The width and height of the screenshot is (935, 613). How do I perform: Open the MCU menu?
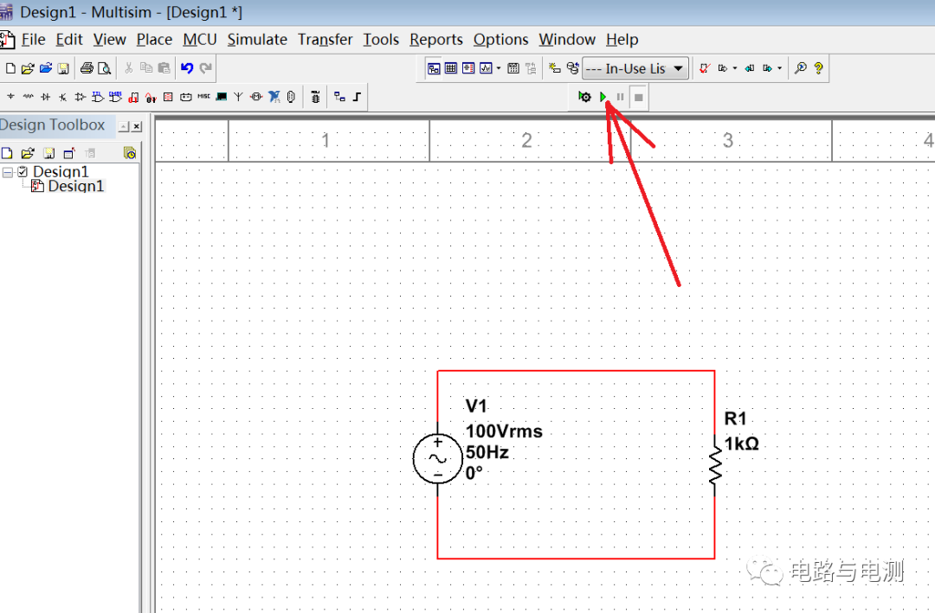200,39
